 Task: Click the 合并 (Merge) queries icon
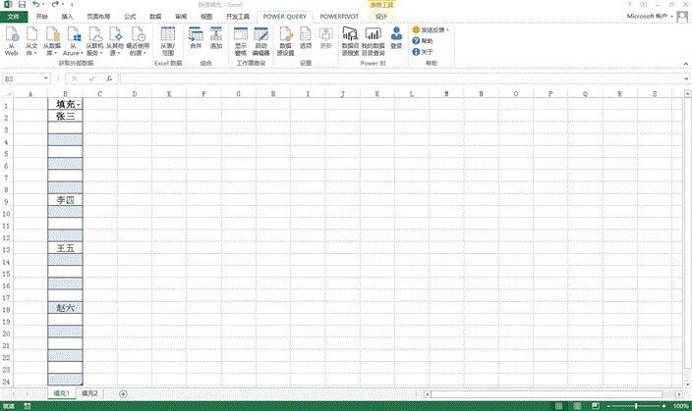(x=195, y=39)
